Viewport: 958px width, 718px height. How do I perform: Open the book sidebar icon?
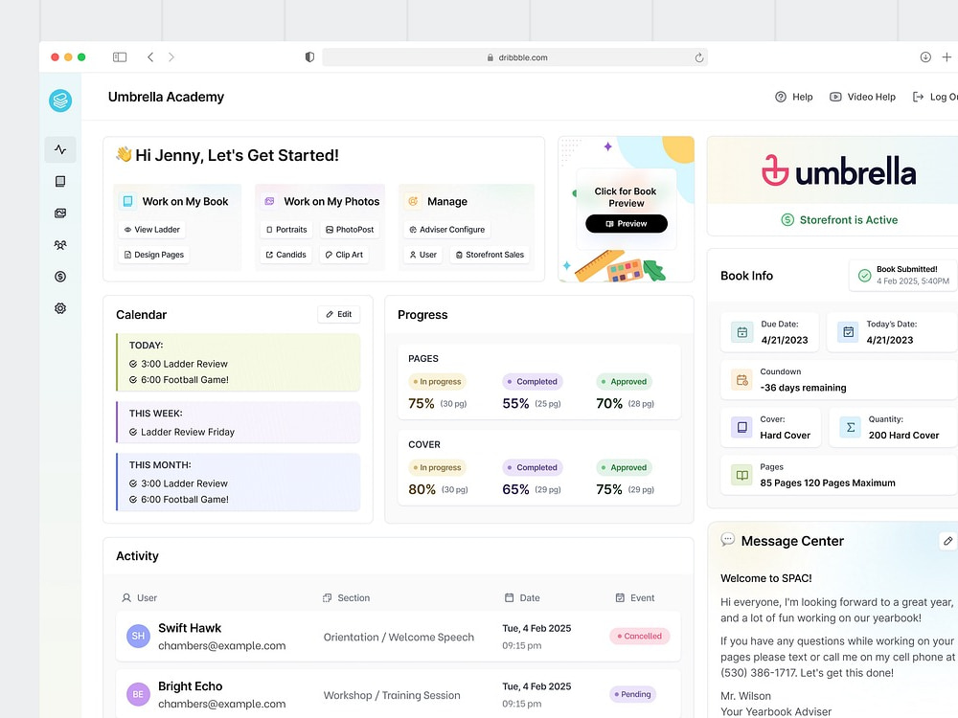coord(59,181)
